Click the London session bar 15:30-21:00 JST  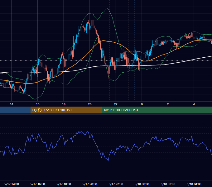coord(66,110)
